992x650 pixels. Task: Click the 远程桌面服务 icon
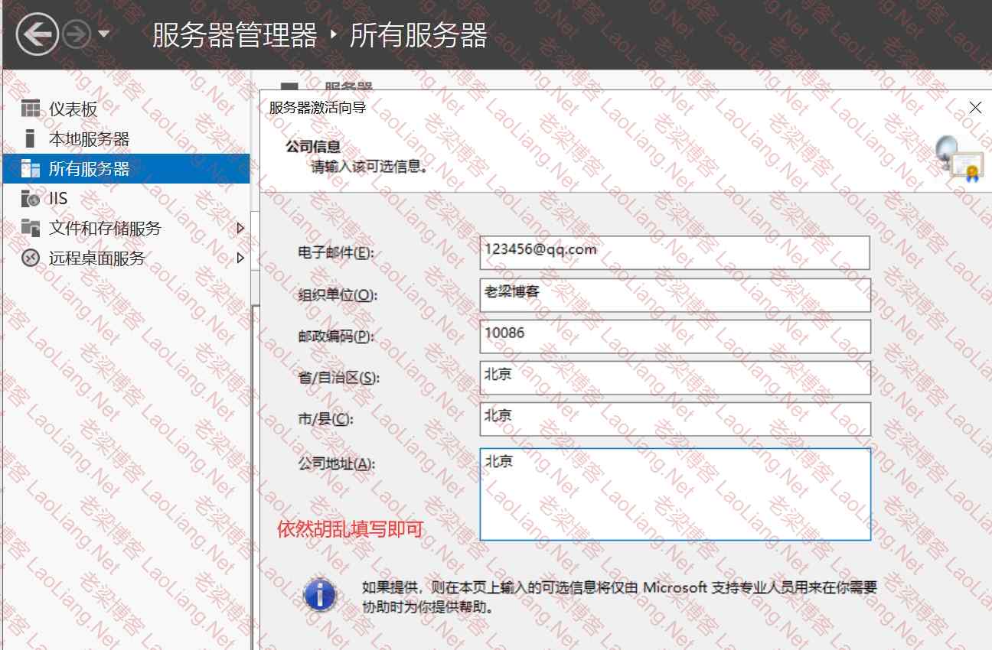pos(31,258)
